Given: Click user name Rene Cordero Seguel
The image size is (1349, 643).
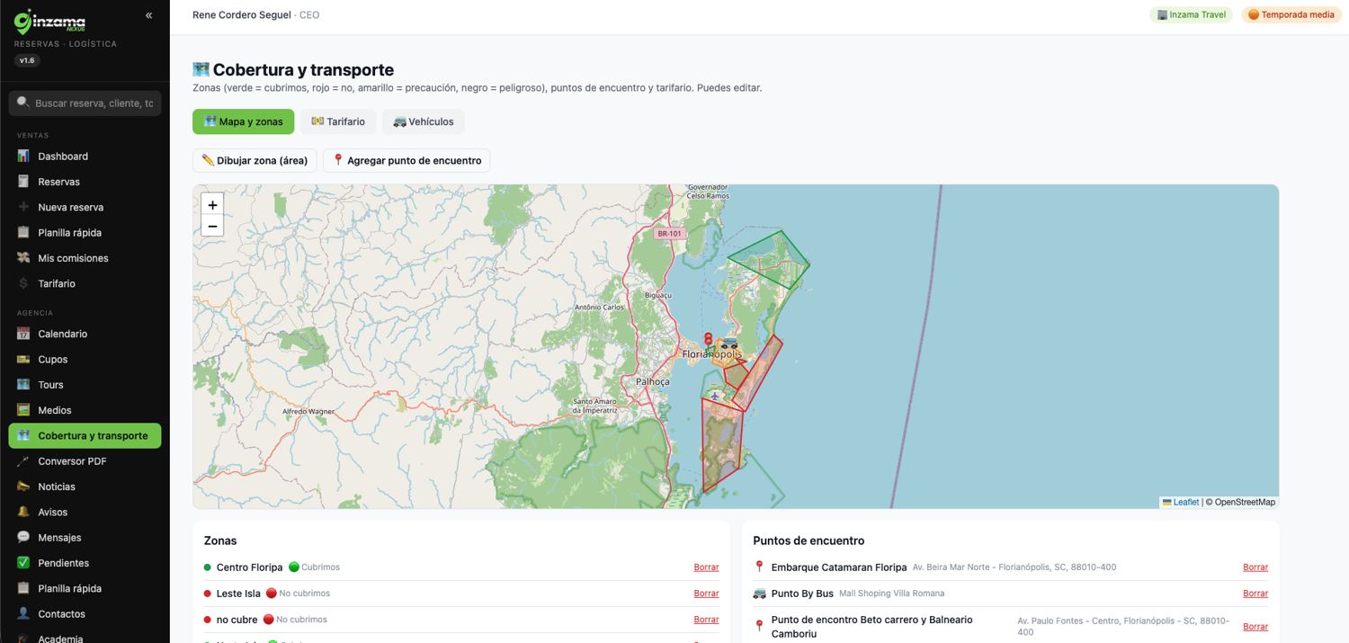Looking at the screenshot, I should [x=242, y=14].
